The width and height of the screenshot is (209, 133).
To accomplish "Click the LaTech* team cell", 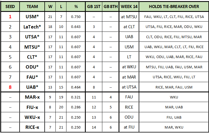I will 33,27.
